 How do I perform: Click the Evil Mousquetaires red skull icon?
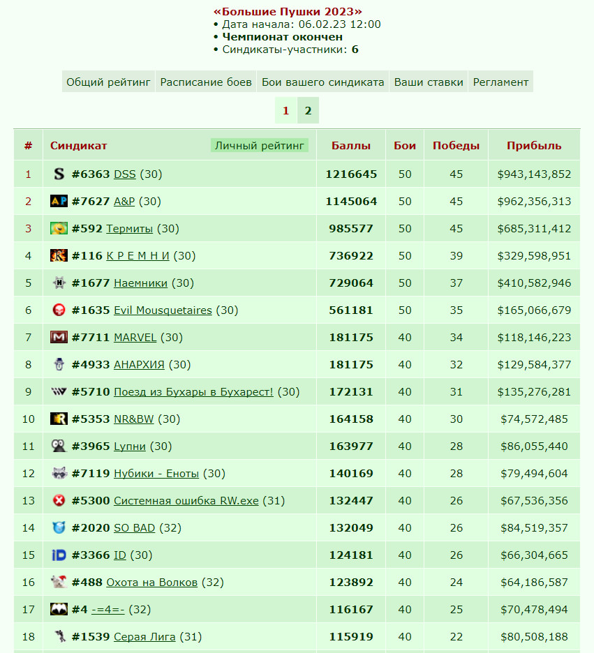tap(59, 310)
